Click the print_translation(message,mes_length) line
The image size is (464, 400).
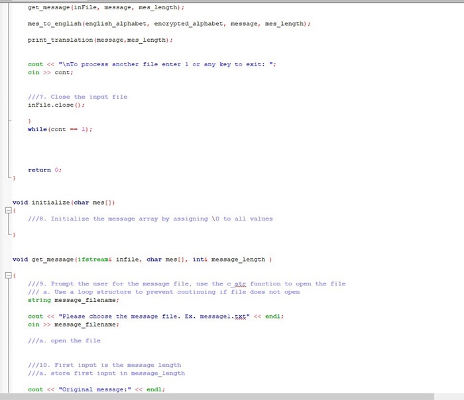pyautogui.click(x=100, y=40)
